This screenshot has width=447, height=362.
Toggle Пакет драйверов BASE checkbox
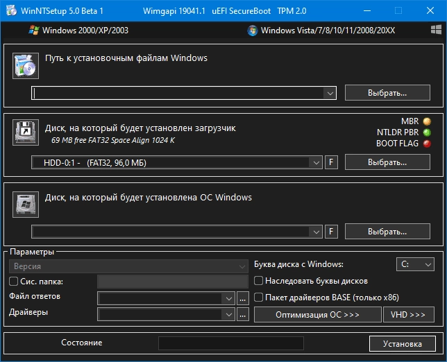tap(258, 298)
